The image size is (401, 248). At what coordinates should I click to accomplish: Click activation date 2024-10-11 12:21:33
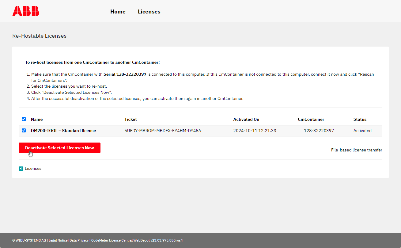click(255, 131)
